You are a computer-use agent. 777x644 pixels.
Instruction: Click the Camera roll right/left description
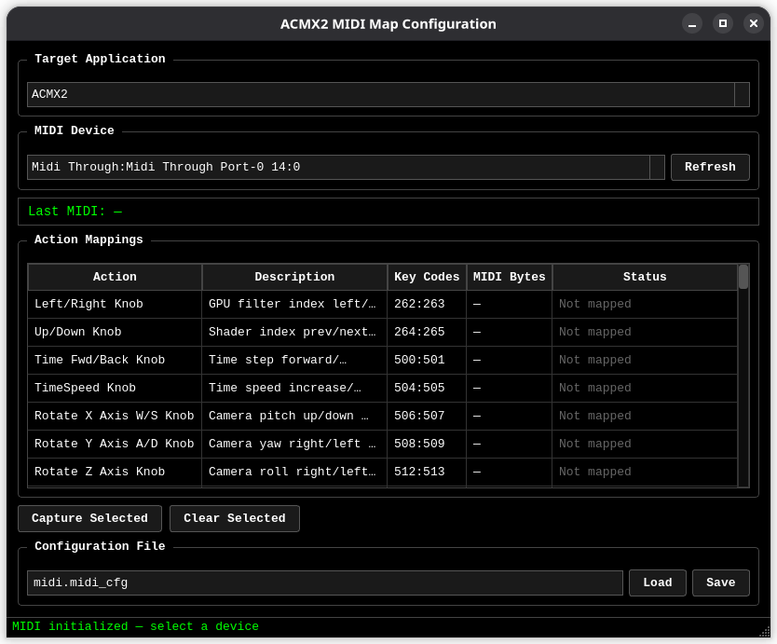point(294,472)
